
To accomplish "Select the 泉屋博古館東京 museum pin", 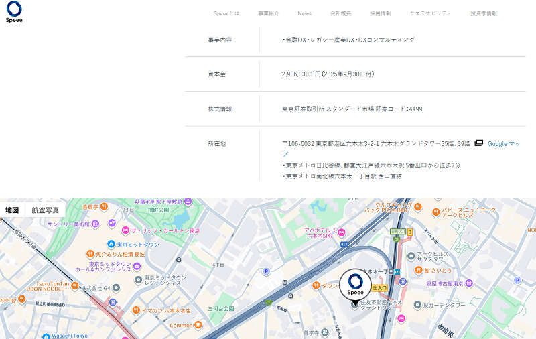I will 470,283.
